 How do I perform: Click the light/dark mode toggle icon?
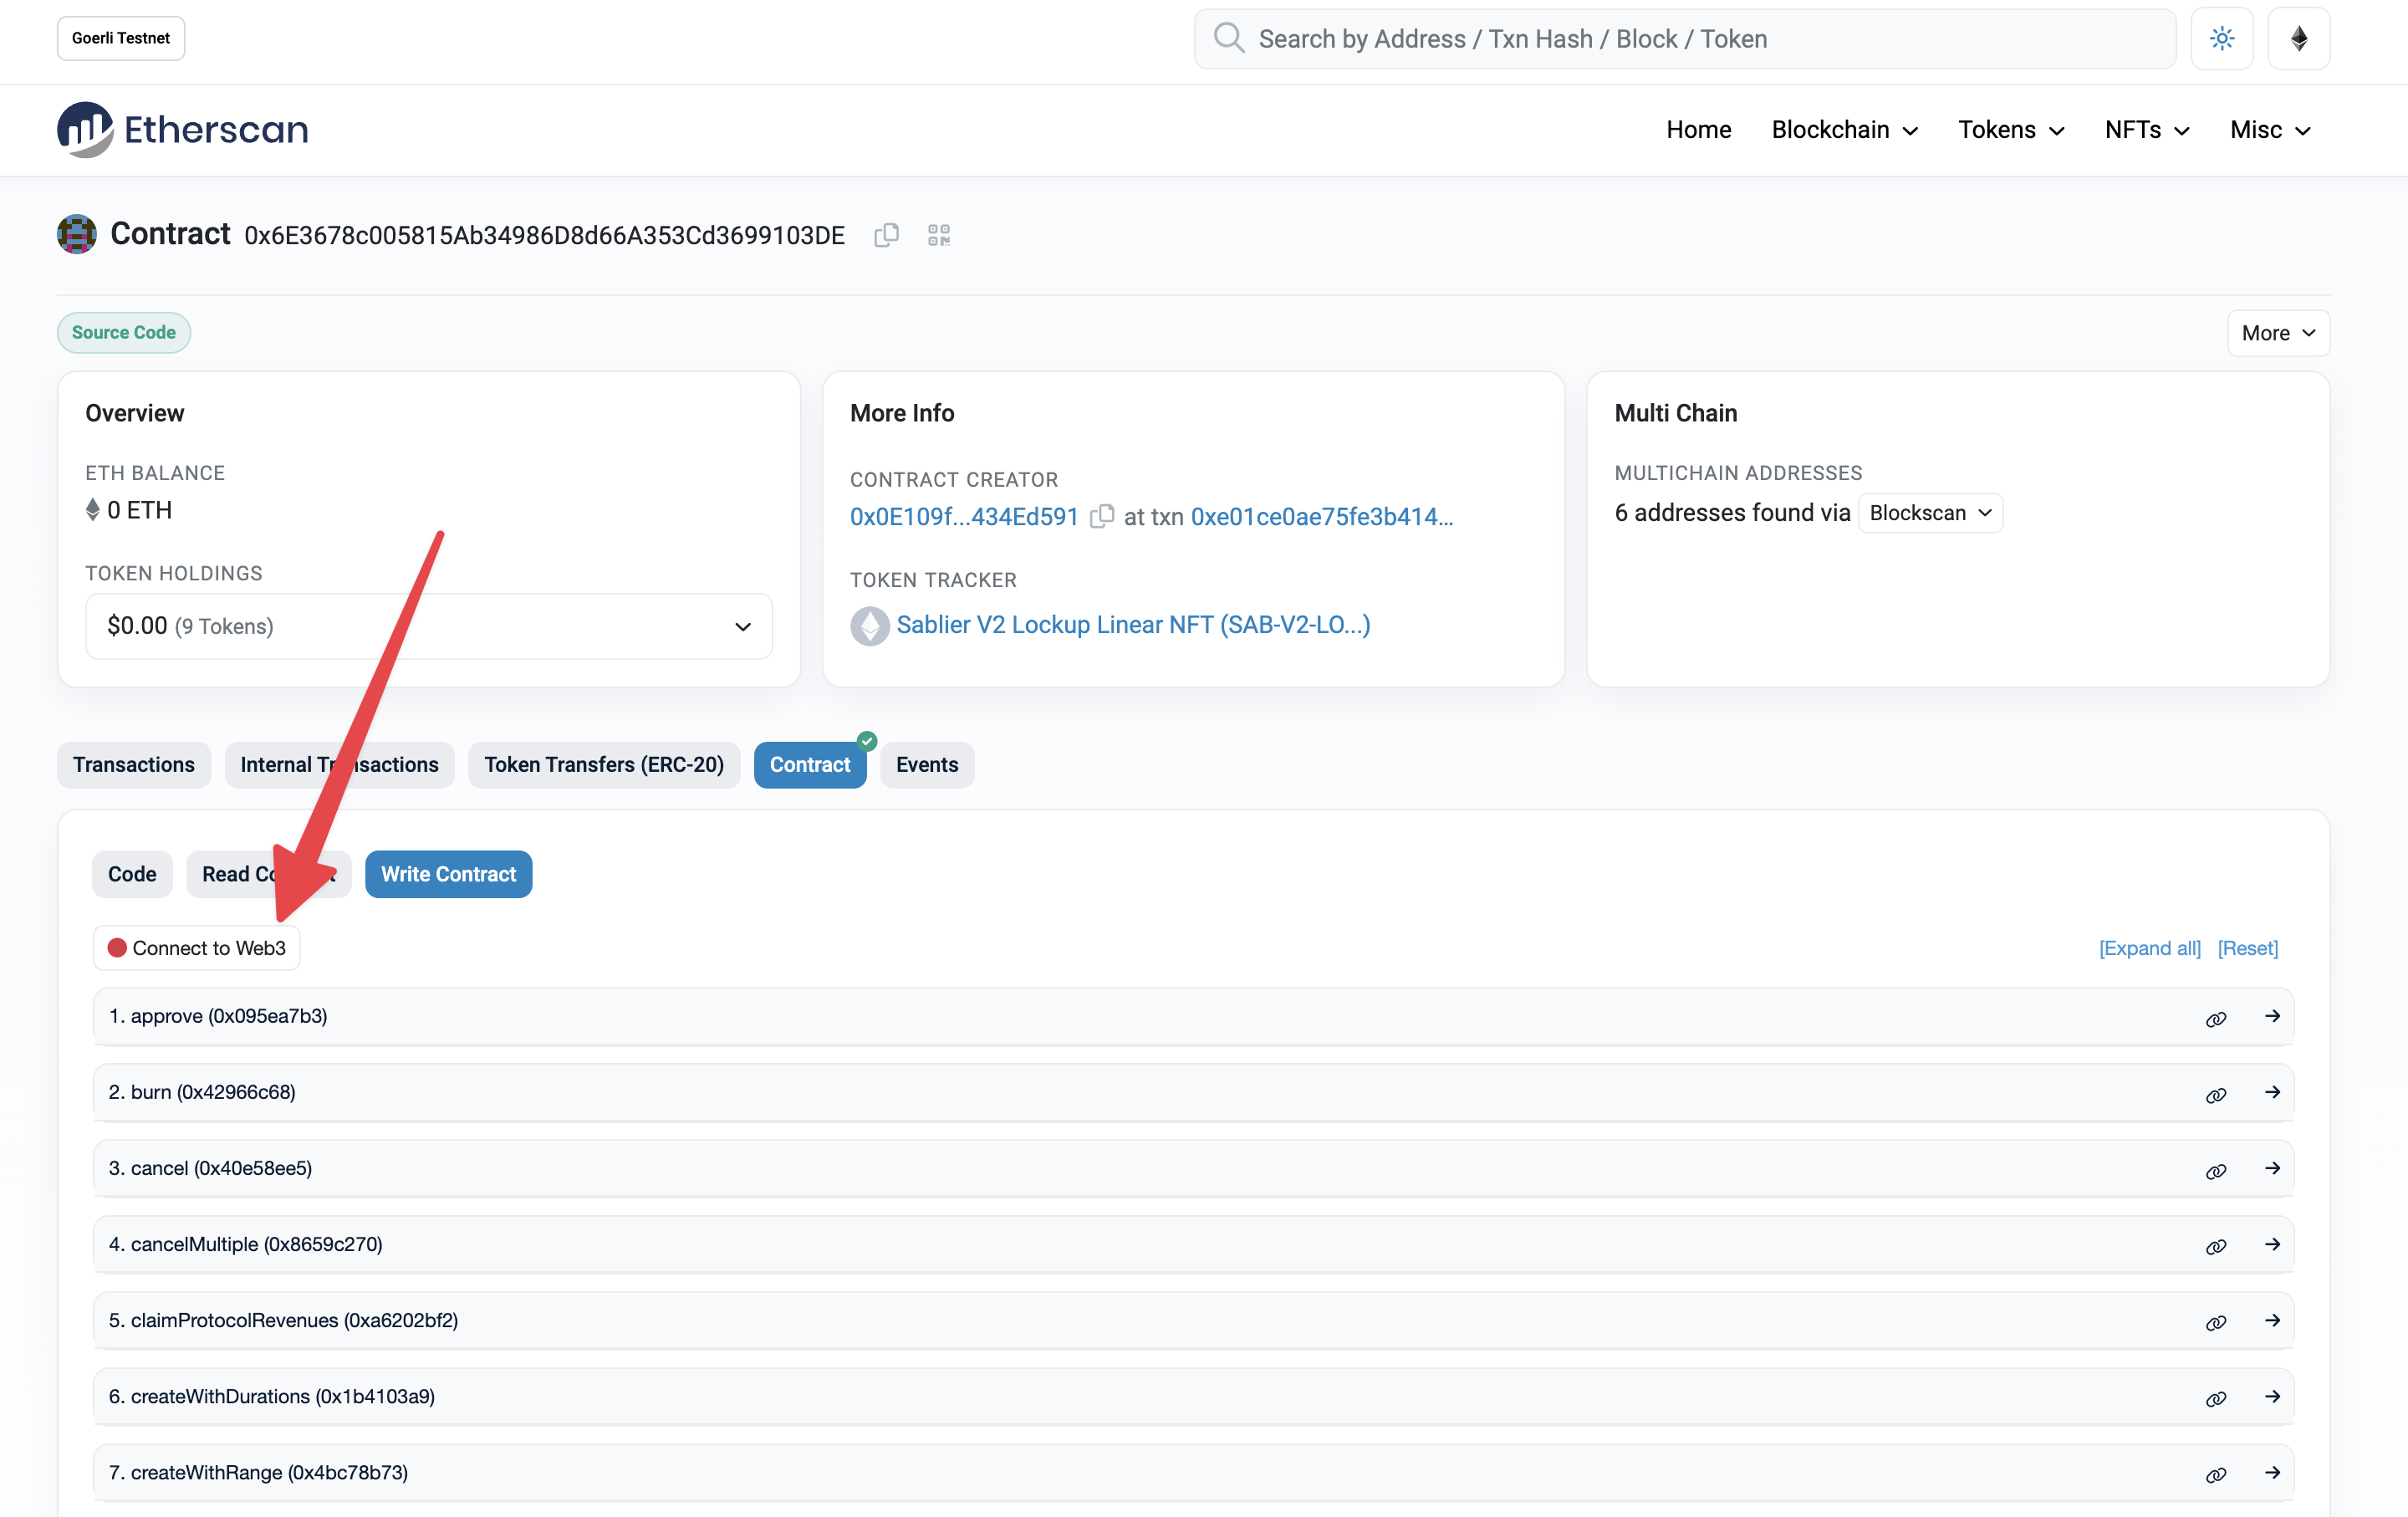(2222, 38)
